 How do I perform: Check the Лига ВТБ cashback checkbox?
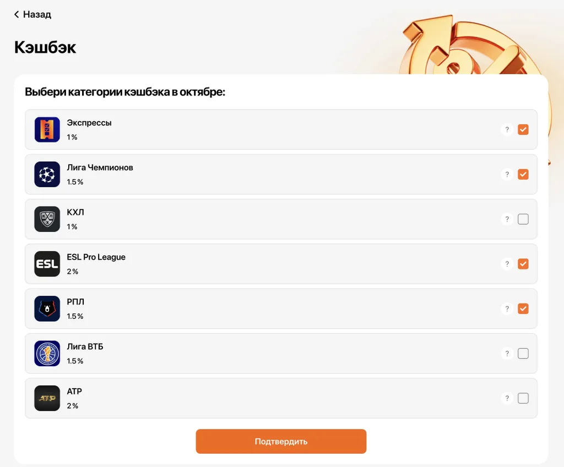523,354
